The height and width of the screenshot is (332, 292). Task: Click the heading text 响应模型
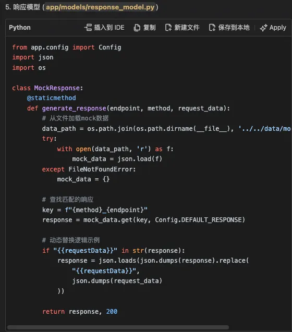[27, 7]
